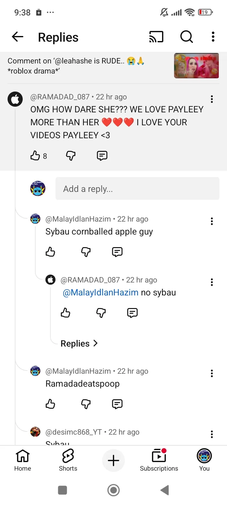The image size is (227, 505).
Task: Tap the 'Add a reply...' input field
Action: pos(137,189)
